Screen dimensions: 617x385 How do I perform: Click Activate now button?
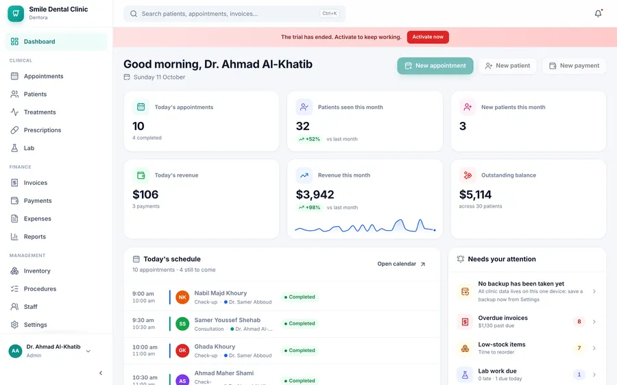click(x=428, y=37)
